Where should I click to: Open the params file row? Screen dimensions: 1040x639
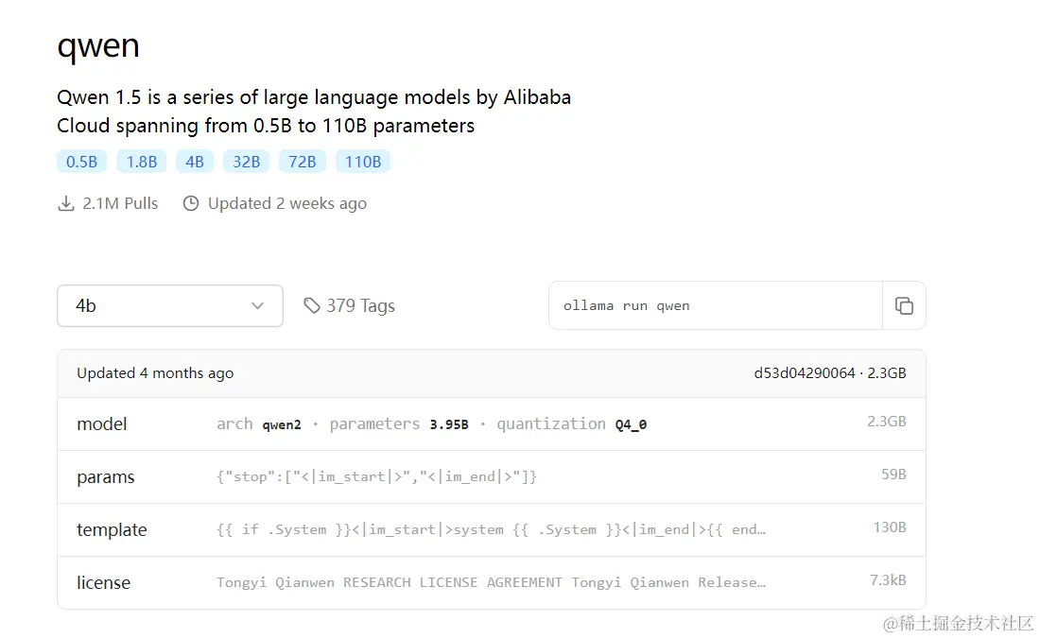coord(491,477)
